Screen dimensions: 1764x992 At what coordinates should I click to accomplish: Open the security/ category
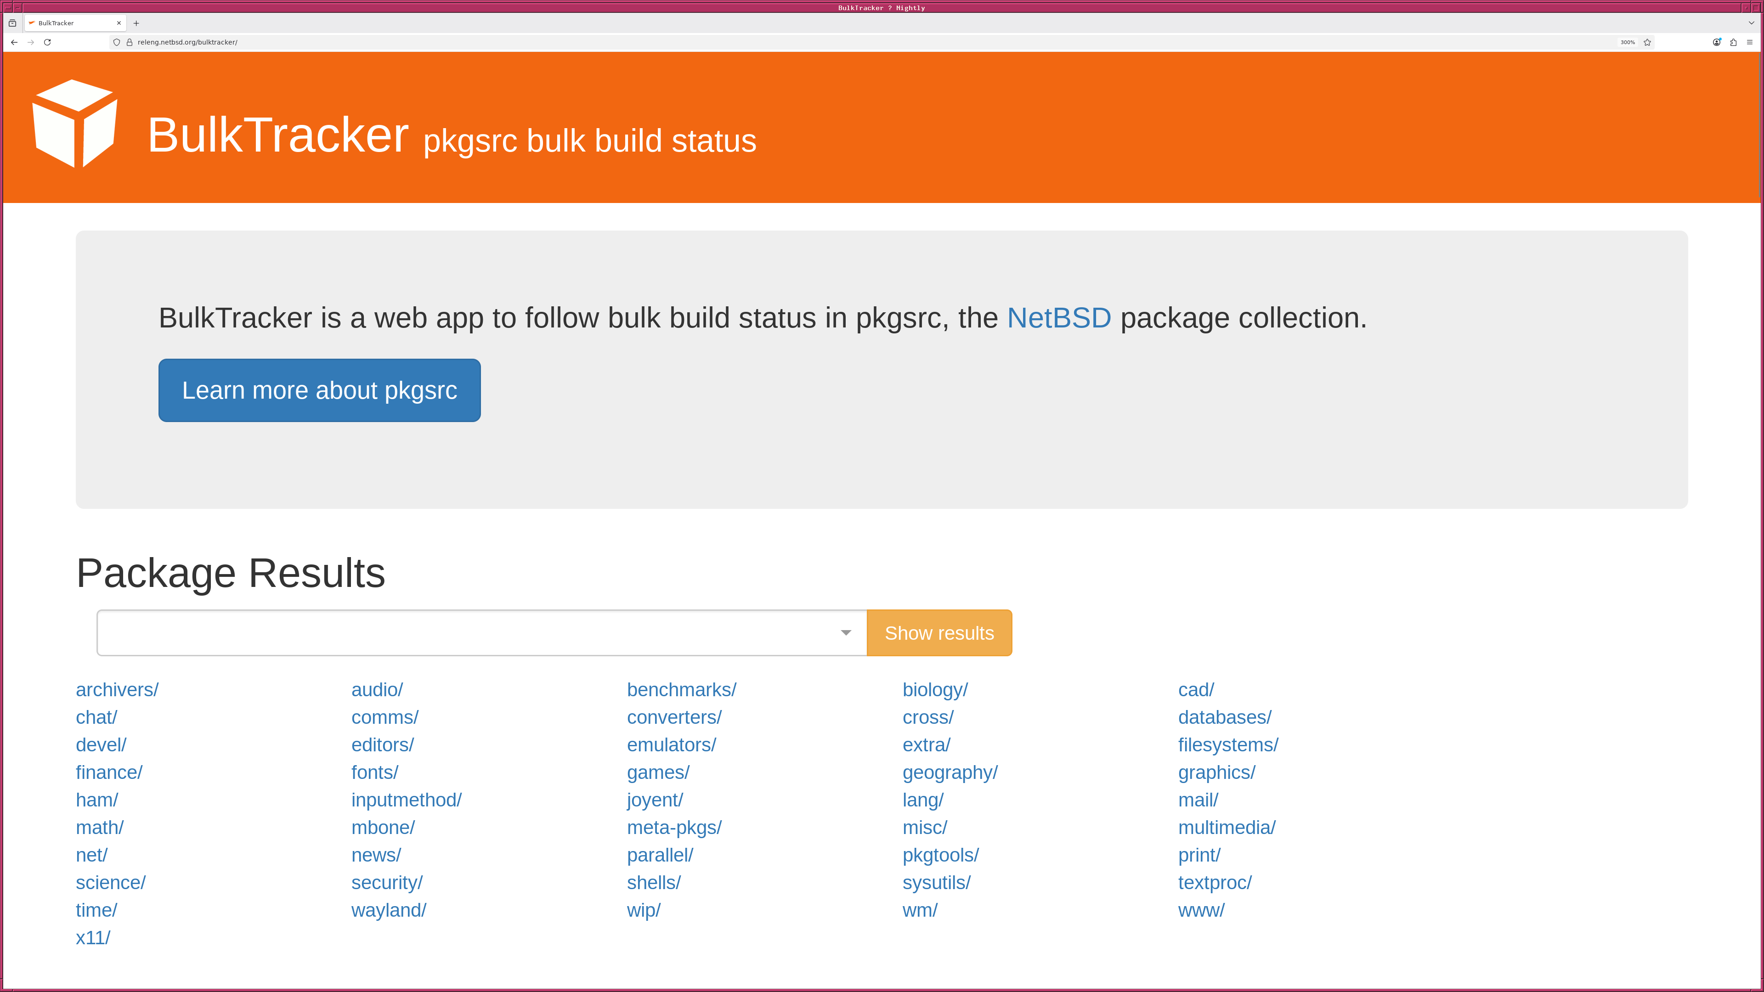[x=388, y=883]
